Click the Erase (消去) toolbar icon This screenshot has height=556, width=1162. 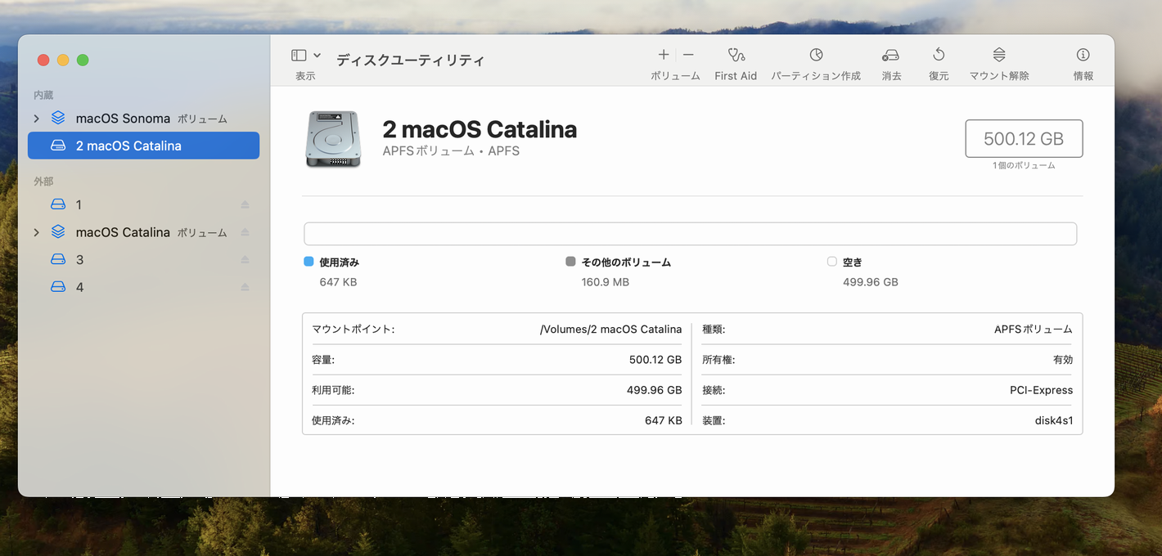[890, 56]
